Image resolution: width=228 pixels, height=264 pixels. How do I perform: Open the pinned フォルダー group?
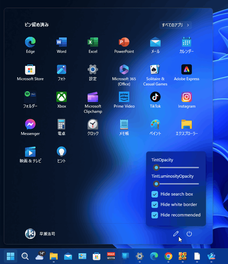click(30, 100)
